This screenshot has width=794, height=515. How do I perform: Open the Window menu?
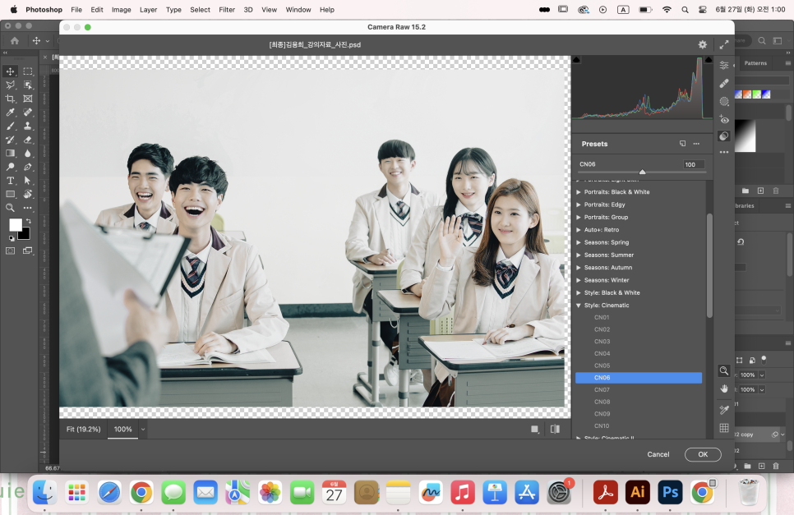tap(298, 10)
